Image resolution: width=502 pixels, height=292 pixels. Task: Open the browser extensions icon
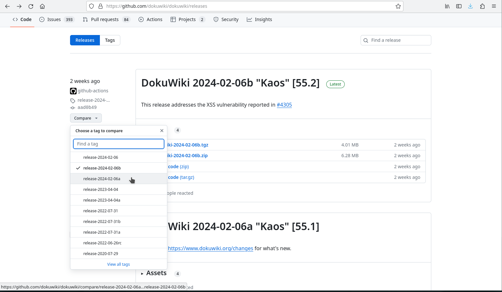click(x=482, y=6)
